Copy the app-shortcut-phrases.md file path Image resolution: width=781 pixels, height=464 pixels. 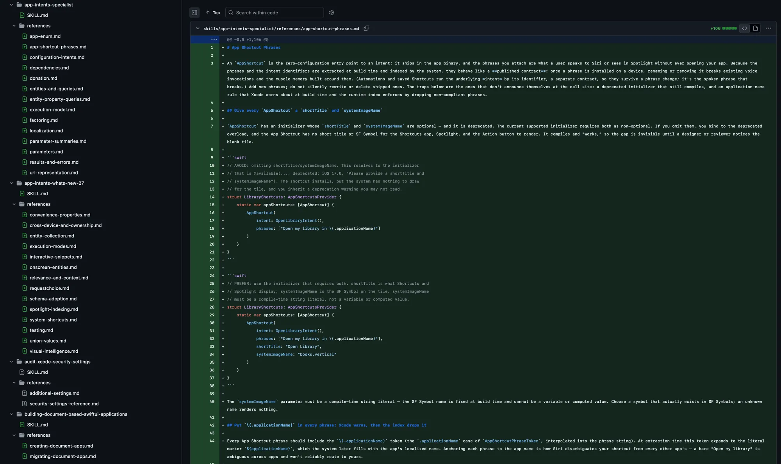pyautogui.click(x=366, y=29)
